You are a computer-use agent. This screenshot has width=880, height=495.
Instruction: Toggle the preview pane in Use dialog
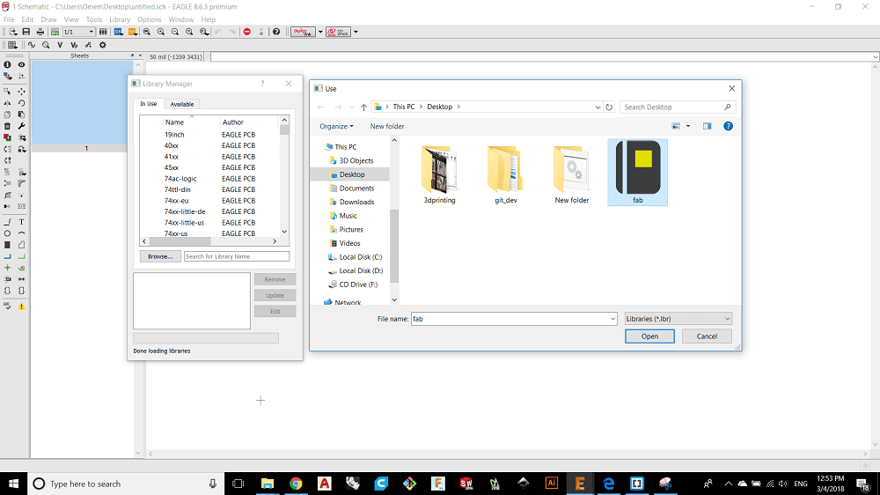(707, 126)
